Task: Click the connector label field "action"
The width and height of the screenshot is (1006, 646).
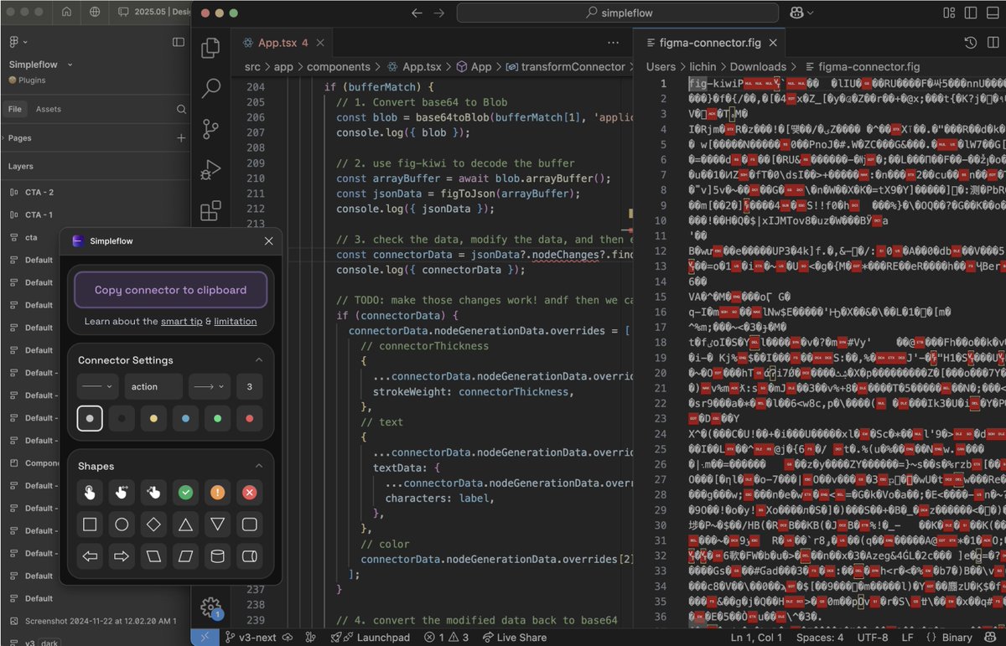Action: pos(153,386)
